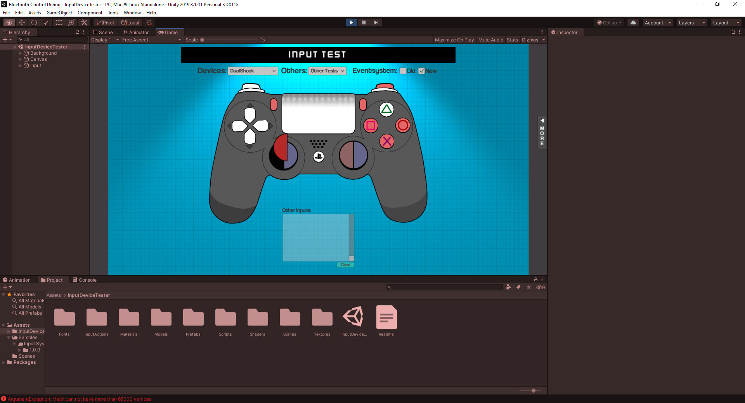Open the GameObject menu
The image size is (745, 403).
pyautogui.click(x=59, y=13)
